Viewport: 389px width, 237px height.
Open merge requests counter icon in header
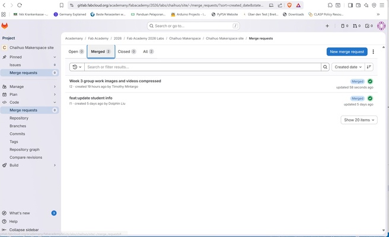coord(356,26)
